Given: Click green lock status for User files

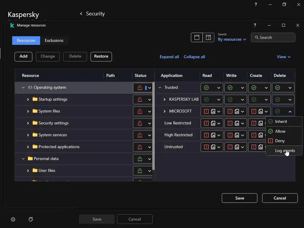Looking at the screenshot, I should 140,171.
